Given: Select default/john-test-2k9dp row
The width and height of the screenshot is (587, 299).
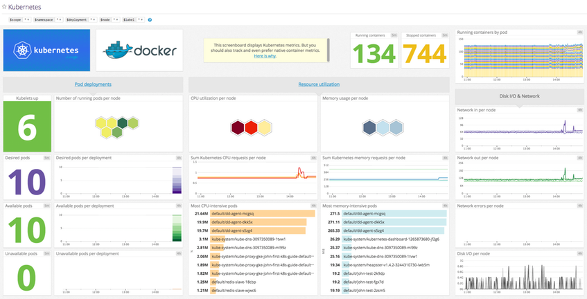Looking at the screenshot, I should [x=387, y=273].
